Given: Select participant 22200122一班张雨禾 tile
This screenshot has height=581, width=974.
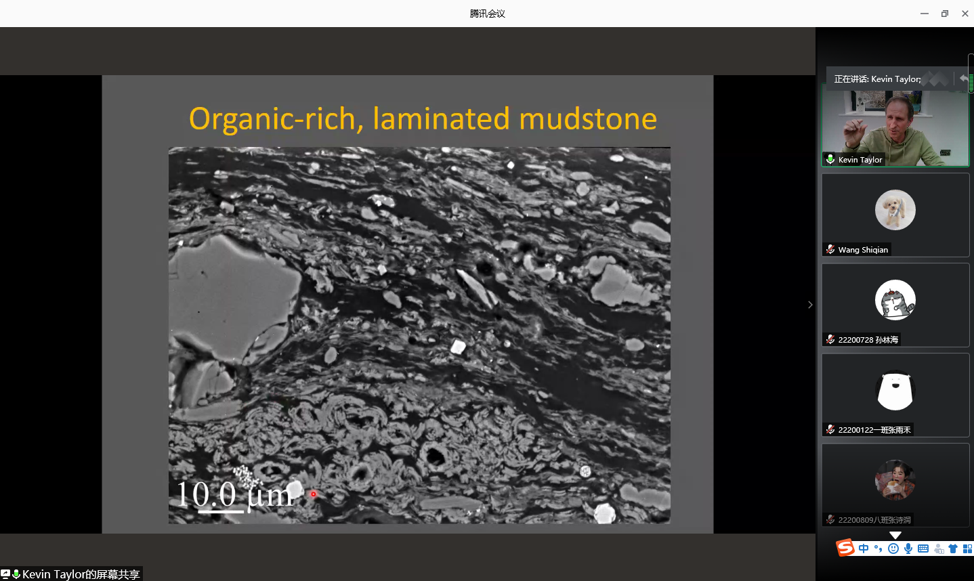Looking at the screenshot, I should [895, 395].
